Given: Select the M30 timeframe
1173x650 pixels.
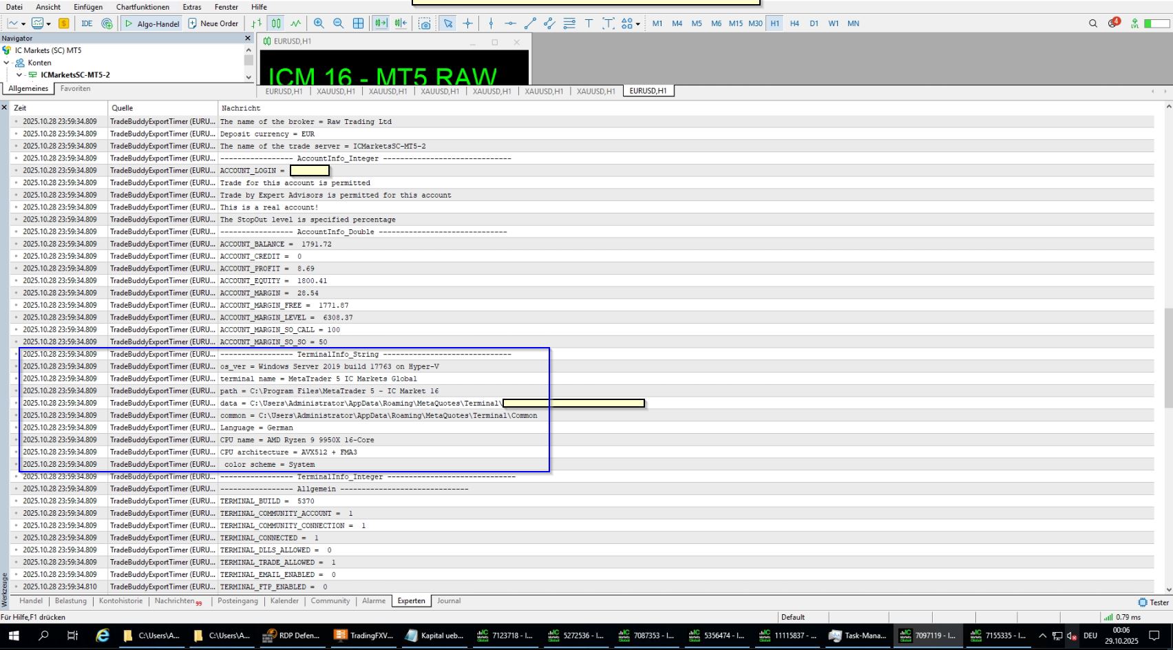Looking at the screenshot, I should [x=755, y=23].
